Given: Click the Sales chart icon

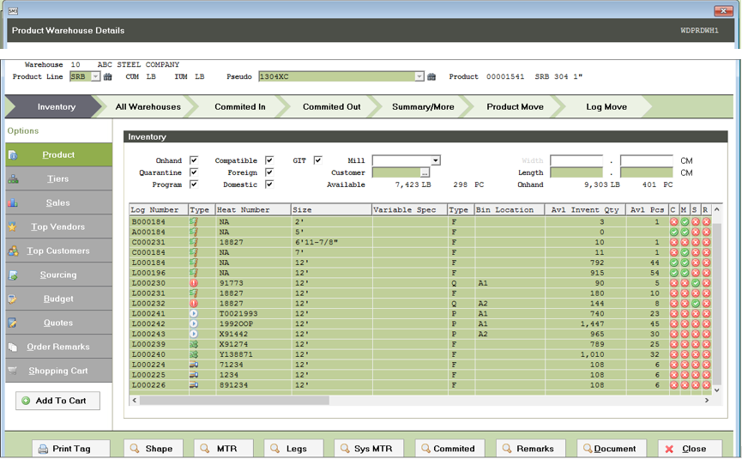Looking at the screenshot, I should (13, 203).
